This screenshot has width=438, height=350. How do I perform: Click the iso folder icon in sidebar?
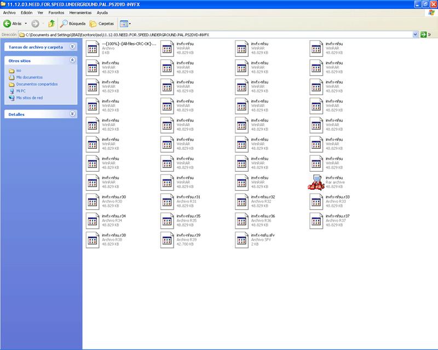(x=11, y=71)
